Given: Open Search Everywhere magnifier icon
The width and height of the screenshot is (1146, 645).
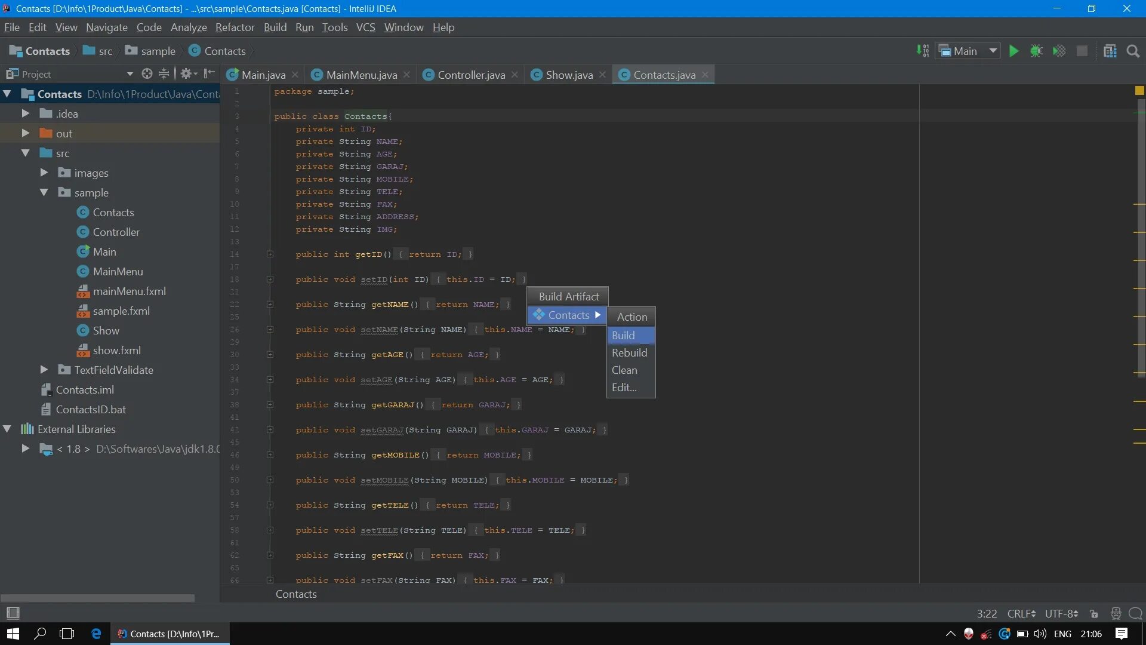Looking at the screenshot, I should tap(1133, 51).
